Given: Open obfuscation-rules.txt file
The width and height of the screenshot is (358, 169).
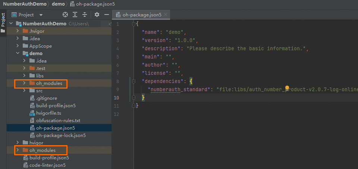Looking at the screenshot, I should [55, 121].
